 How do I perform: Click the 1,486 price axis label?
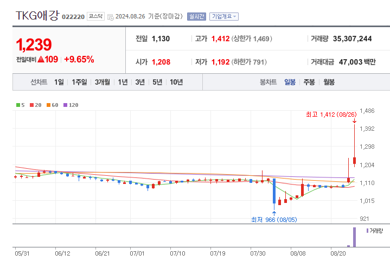click(x=367, y=111)
